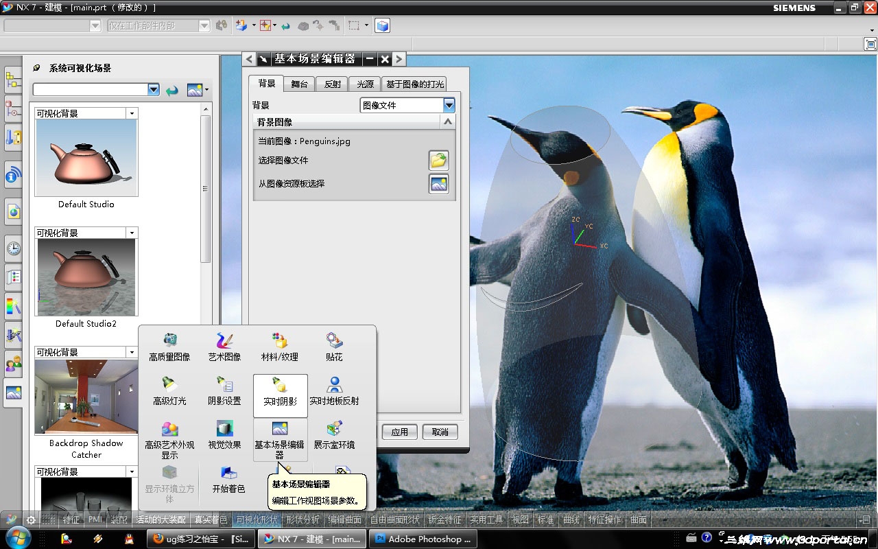Image resolution: width=878 pixels, height=549 pixels.
Task: Open the 视觉效果 tool
Action: [x=224, y=435]
